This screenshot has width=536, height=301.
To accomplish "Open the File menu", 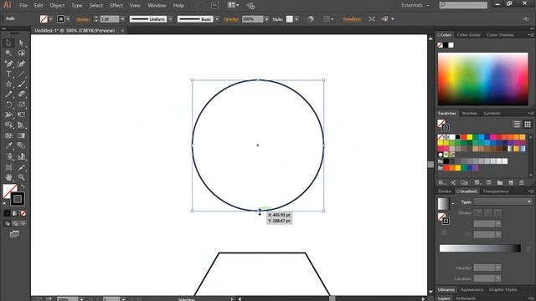I will (x=23, y=6).
